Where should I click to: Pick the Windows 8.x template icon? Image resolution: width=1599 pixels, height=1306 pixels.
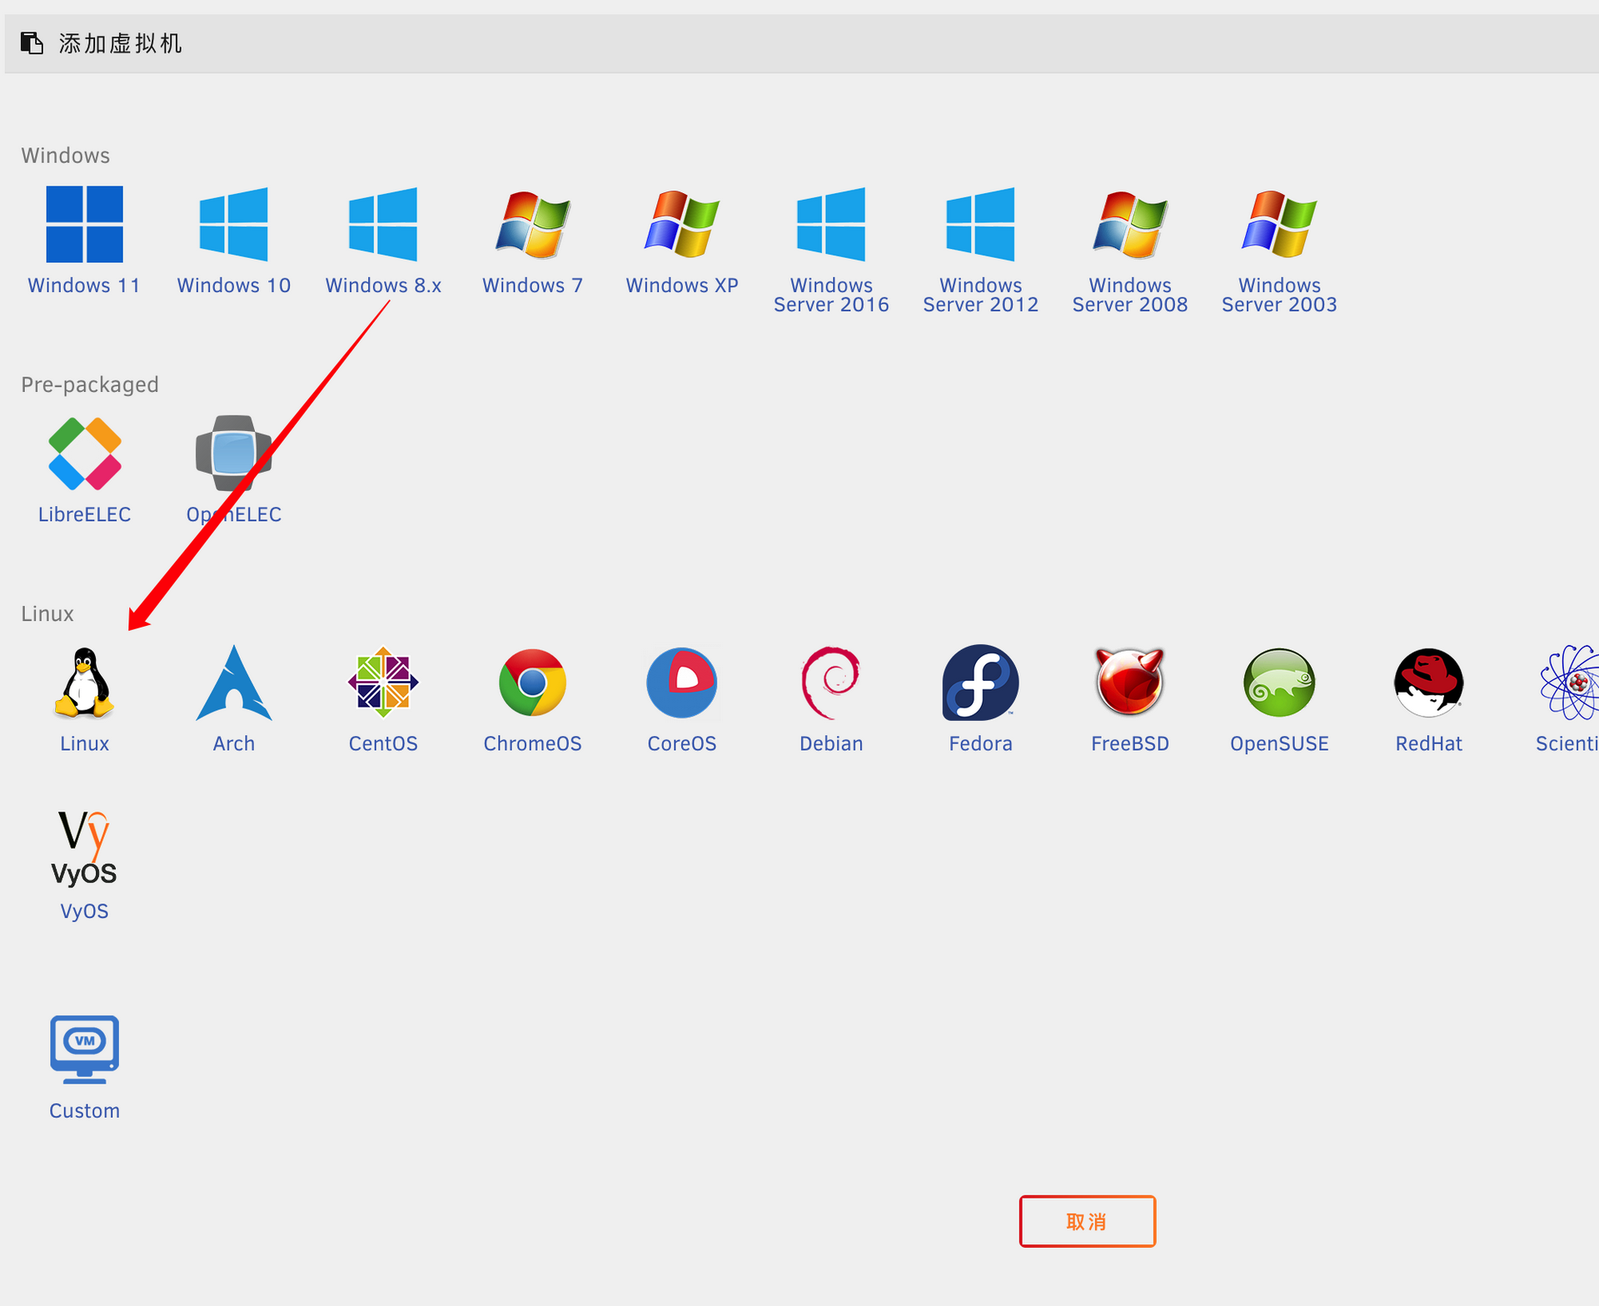(x=383, y=224)
